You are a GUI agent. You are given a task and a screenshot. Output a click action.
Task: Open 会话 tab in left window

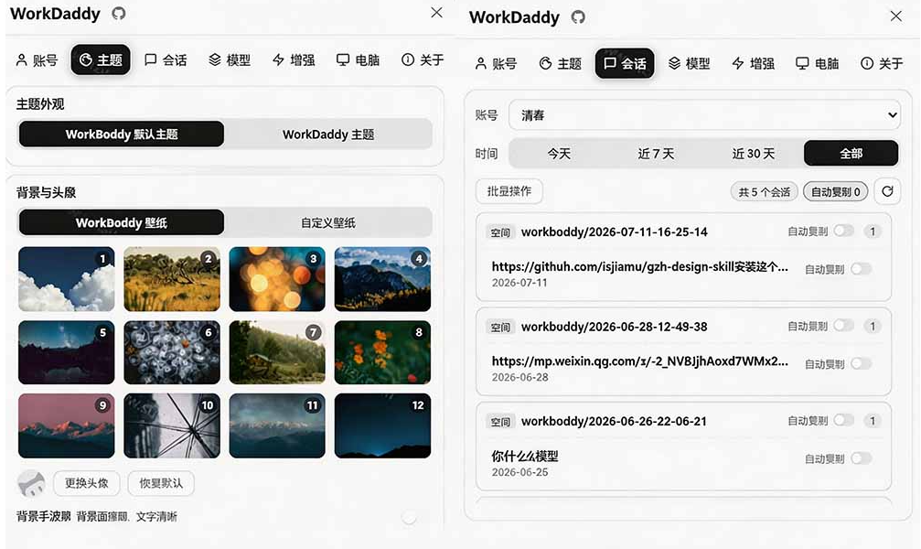166,60
